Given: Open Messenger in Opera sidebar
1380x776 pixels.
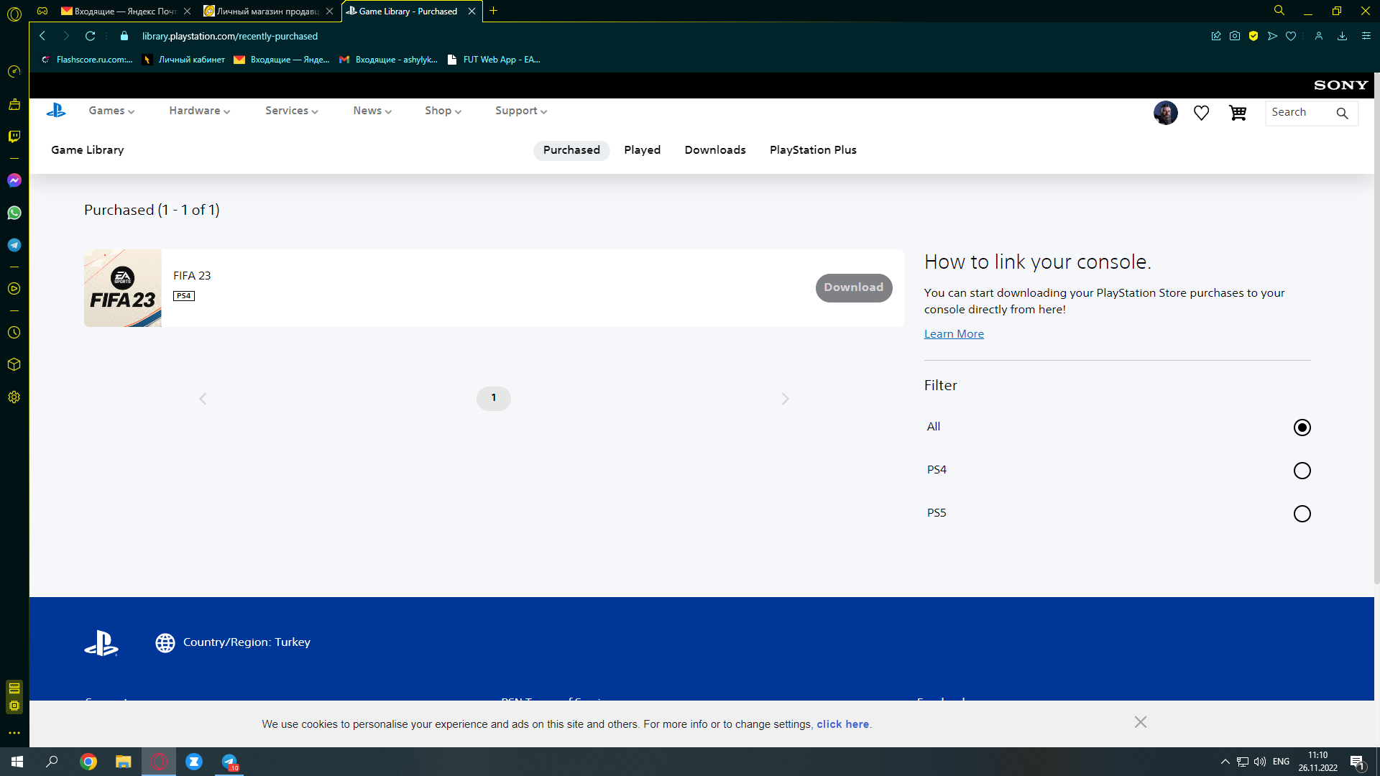Looking at the screenshot, I should point(14,180).
